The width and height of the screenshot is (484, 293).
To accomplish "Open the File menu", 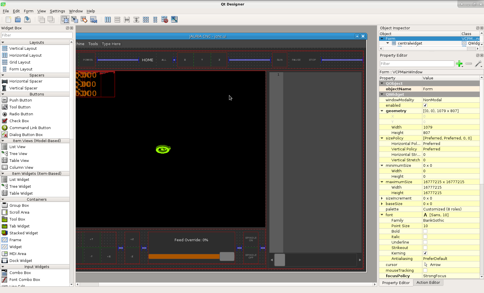I will click(x=6, y=11).
